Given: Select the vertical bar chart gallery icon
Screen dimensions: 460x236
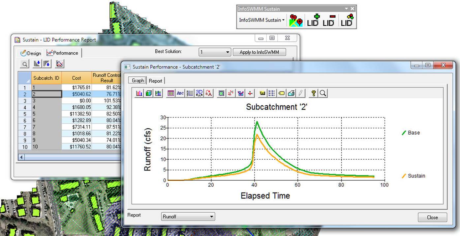Looking at the screenshot, I should pos(139,93).
